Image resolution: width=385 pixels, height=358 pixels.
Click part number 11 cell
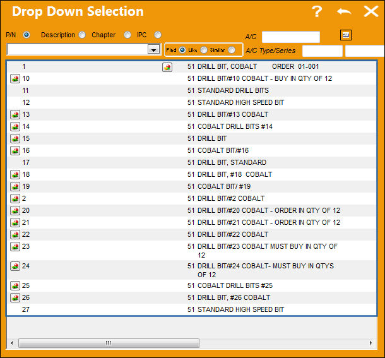25,91
